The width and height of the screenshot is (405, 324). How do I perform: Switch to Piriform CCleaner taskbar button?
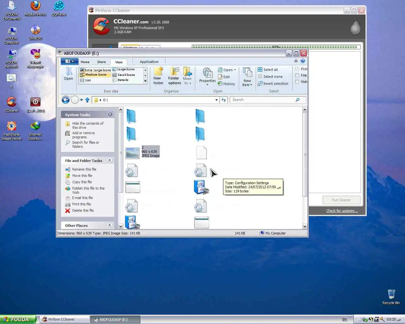pyautogui.click(x=65, y=319)
